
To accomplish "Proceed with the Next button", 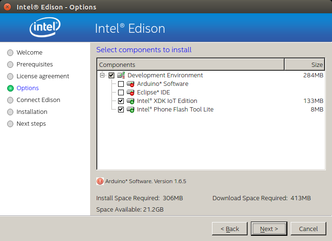I will 269,229.
